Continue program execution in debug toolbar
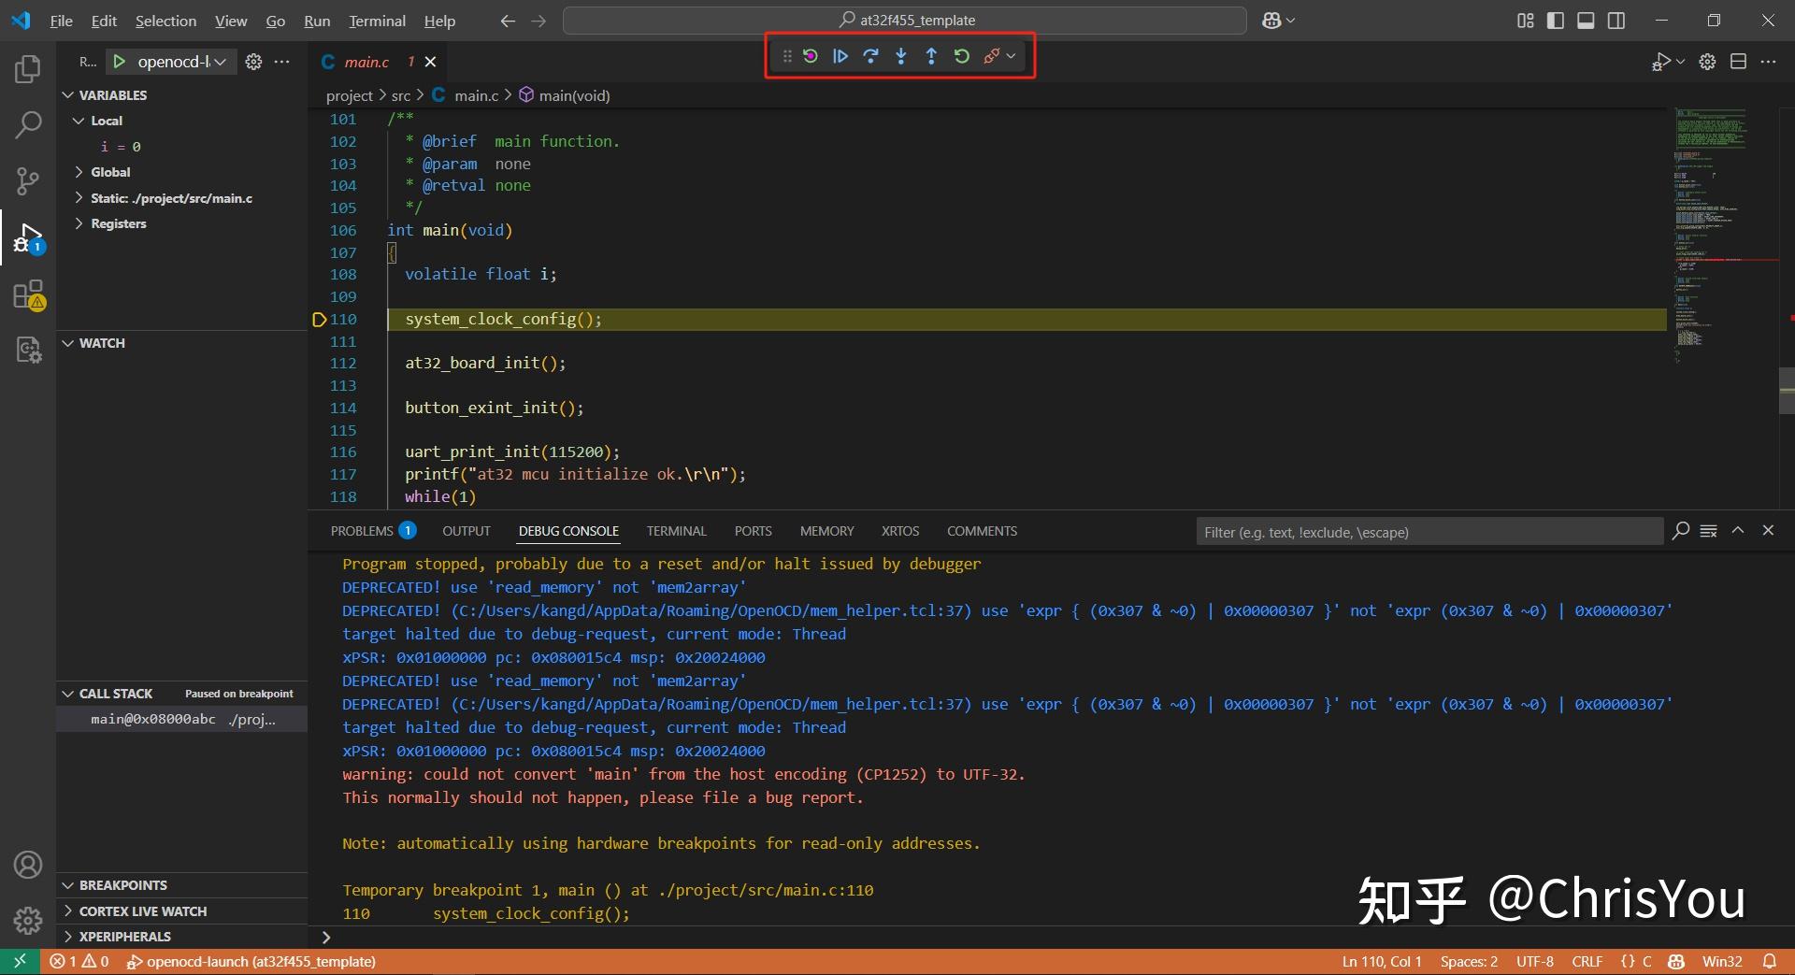Image resolution: width=1795 pixels, height=975 pixels. [x=840, y=55]
